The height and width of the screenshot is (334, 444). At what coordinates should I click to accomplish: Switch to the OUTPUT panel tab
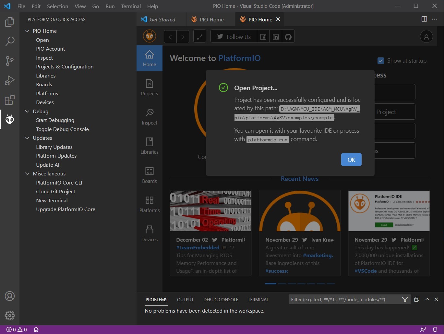(x=185, y=300)
